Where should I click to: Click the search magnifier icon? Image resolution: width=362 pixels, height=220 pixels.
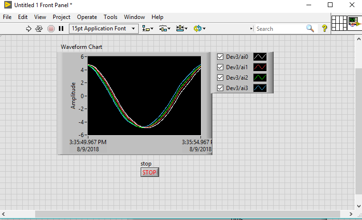tap(310, 28)
